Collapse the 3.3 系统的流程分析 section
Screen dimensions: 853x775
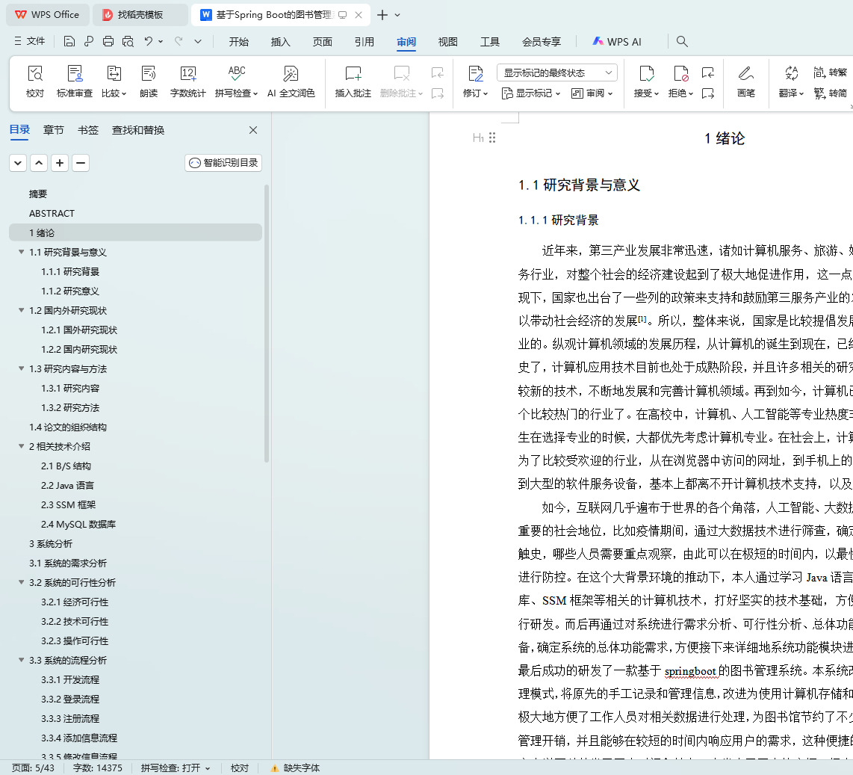(x=21, y=660)
